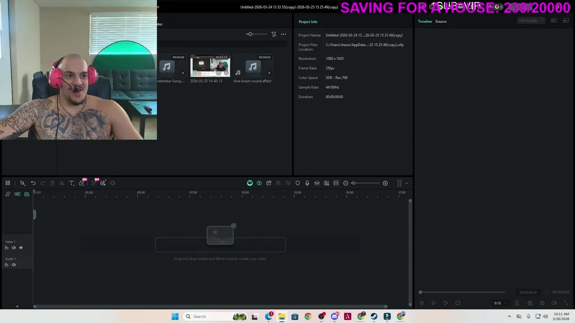Expand the system tray hidden icons chevron
575x323 pixels.
pyautogui.click(x=509, y=316)
